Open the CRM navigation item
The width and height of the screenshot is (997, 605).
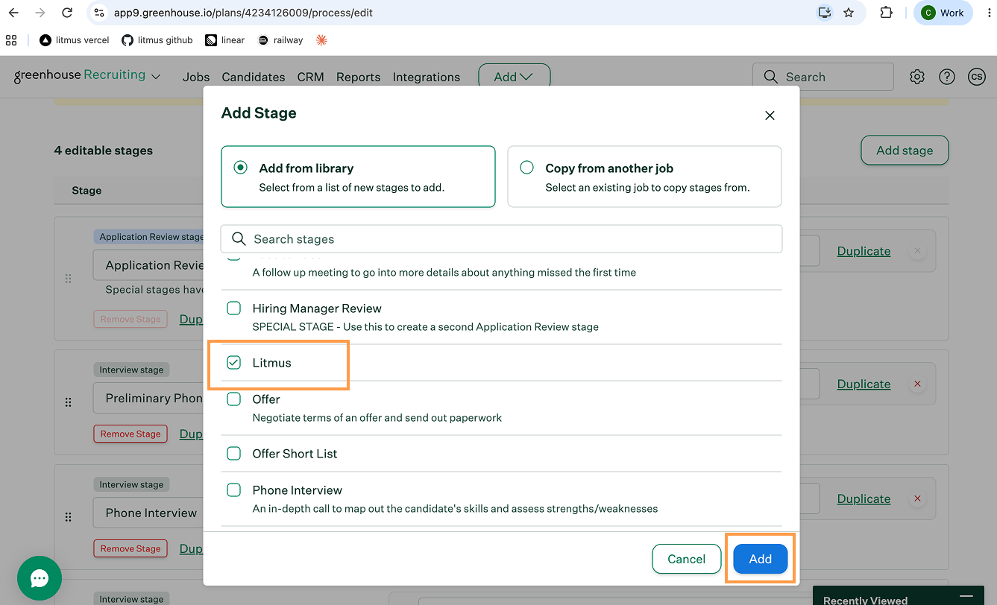[x=310, y=77]
